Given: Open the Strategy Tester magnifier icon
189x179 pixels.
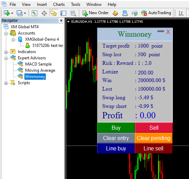Looking at the screenshot, I should (73, 13).
